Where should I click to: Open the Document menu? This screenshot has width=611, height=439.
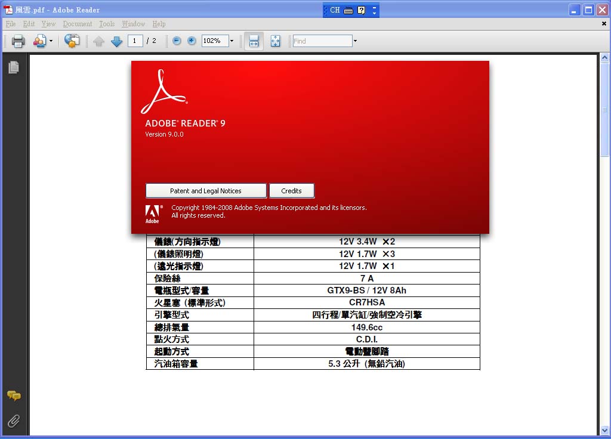tap(78, 24)
